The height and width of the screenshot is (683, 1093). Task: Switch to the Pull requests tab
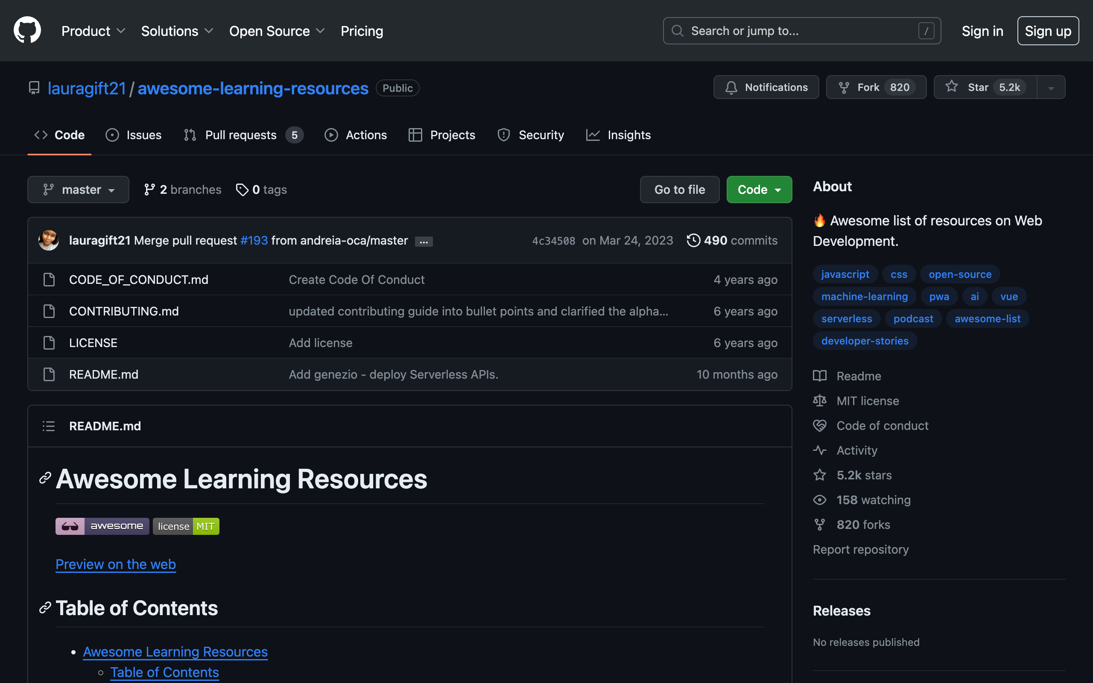[244, 135]
